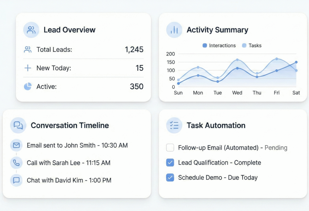The image size is (309, 211).
Task: Click the Conversation Timeline chat bubbles icon
Action: [18, 125]
